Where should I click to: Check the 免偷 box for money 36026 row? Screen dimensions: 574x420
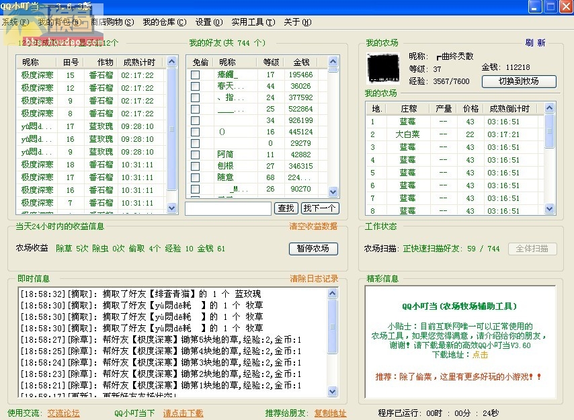click(x=195, y=86)
